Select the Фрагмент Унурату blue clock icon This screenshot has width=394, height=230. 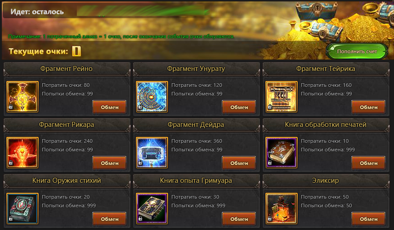point(152,96)
